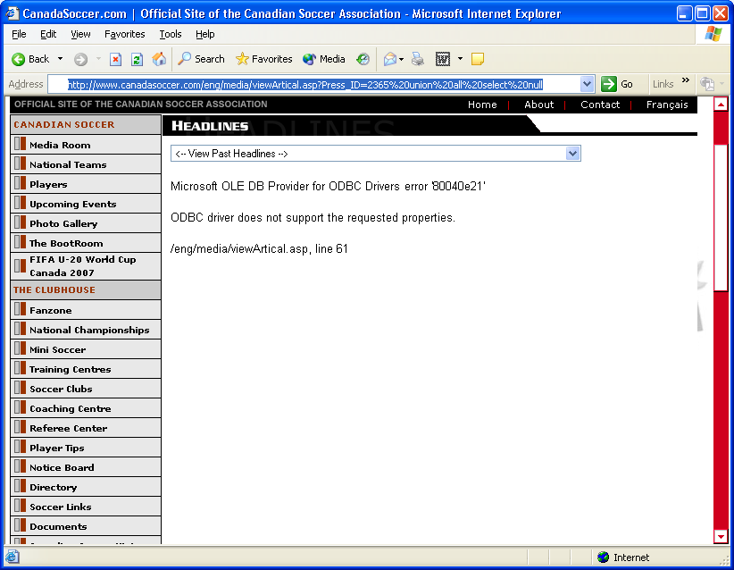Viewport: 734px width, 570px height.
Task: Click the Go button
Action: (x=618, y=84)
